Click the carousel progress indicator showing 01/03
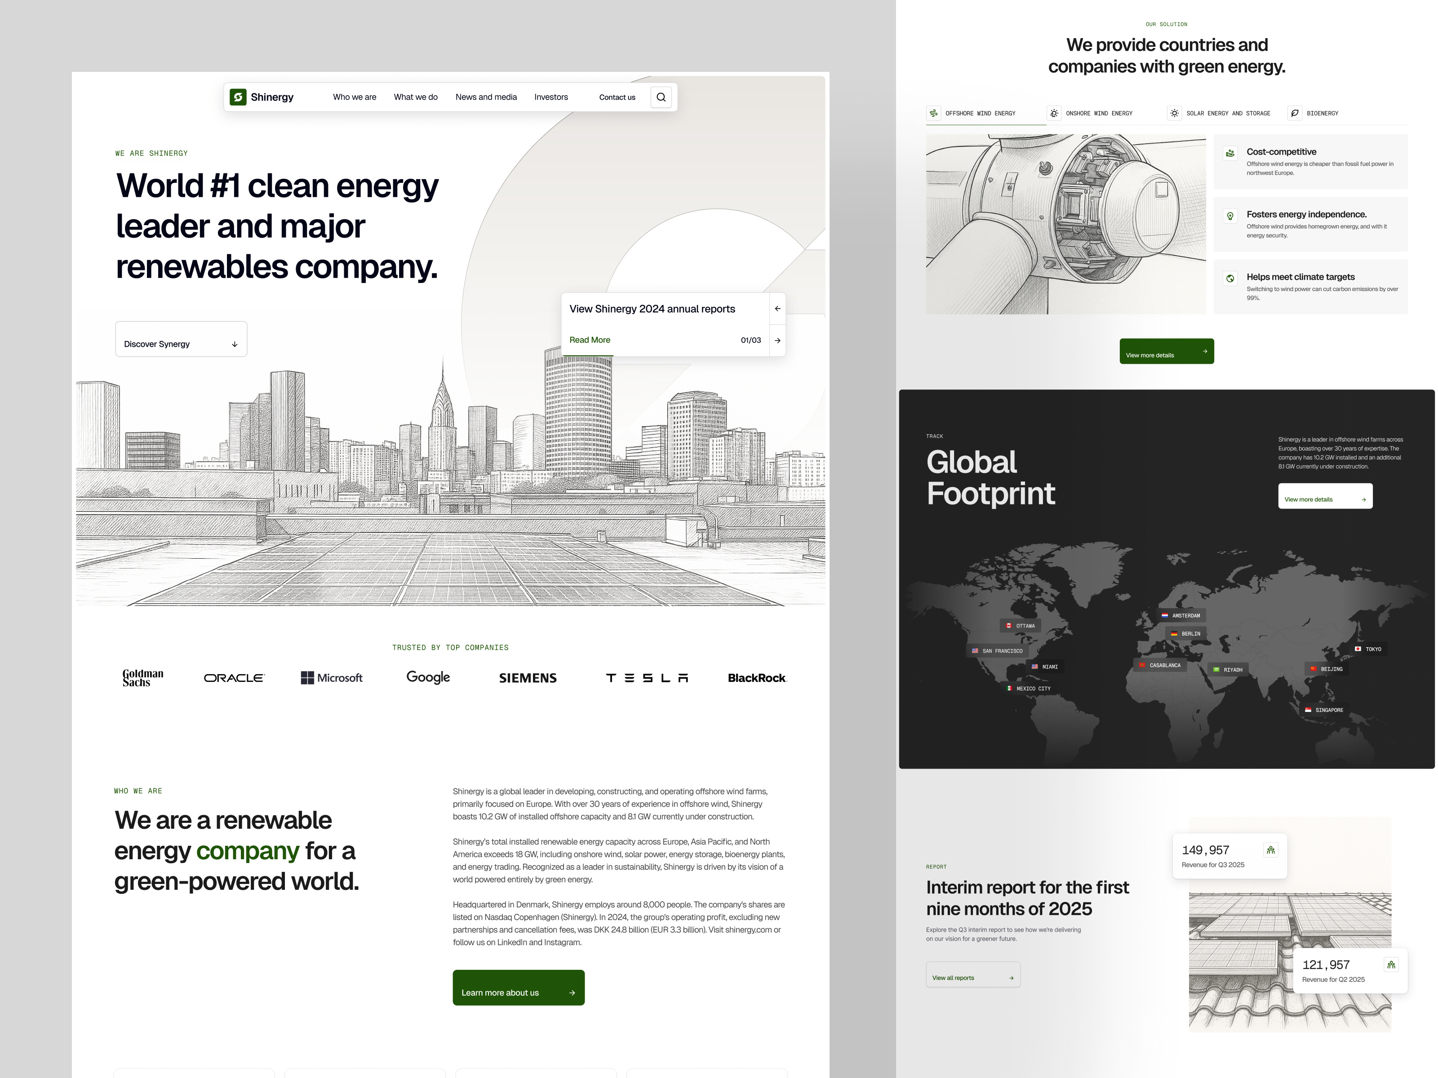 coord(751,340)
